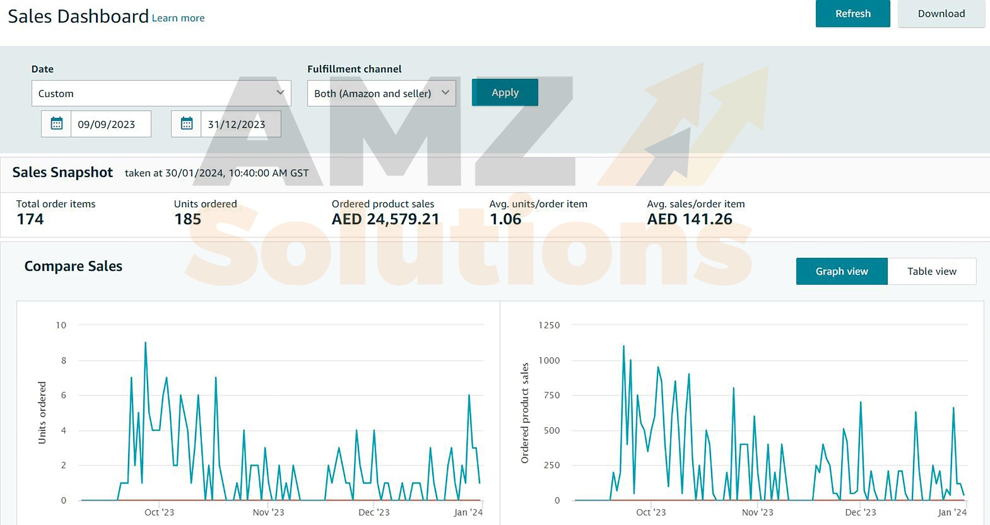This screenshot has width=990, height=525.
Task: Click the Avg. sales/order item amount
Action: click(689, 219)
